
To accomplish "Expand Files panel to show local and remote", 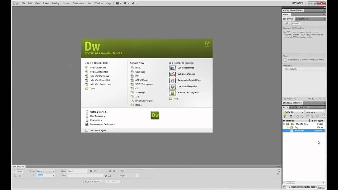I will pyautogui.click(x=323, y=116).
